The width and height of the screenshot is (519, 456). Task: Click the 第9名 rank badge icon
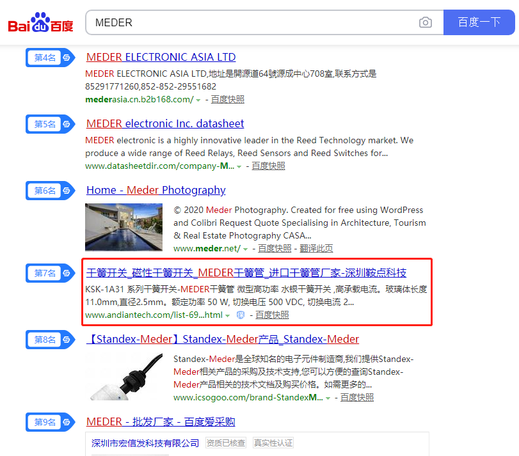[51, 422]
